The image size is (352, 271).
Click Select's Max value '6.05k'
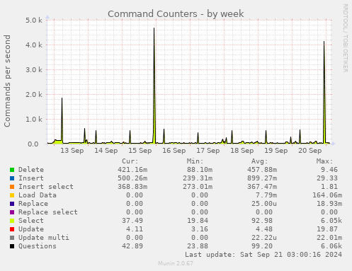331,221
